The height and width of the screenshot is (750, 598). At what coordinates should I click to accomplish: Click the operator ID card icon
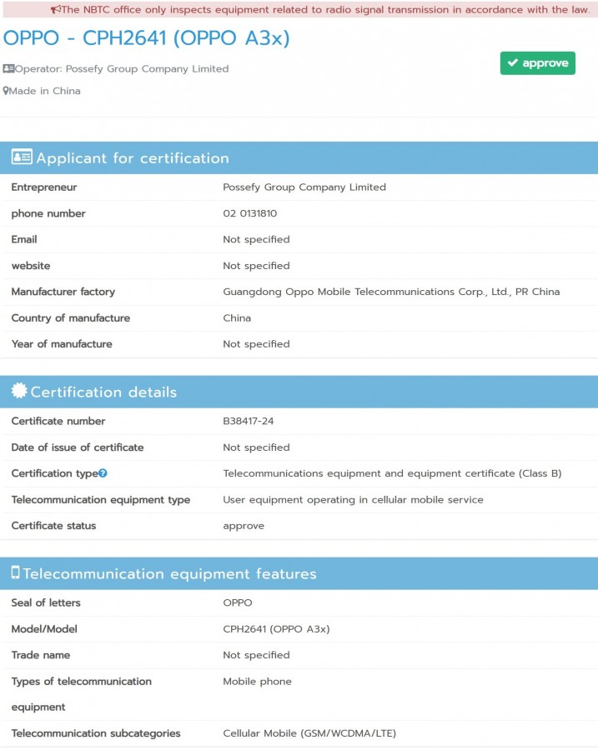pos(8,69)
